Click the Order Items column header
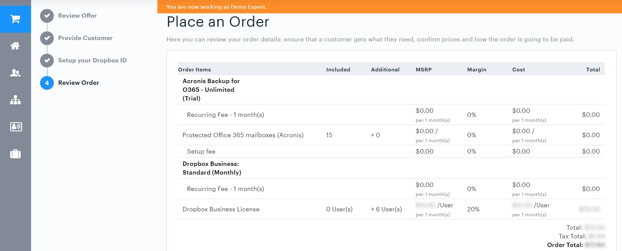This screenshot has height=251, width=622. click(194, 69)
